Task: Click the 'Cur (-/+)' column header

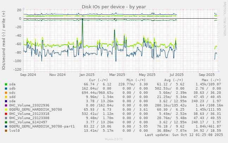Action: (100, 80)
